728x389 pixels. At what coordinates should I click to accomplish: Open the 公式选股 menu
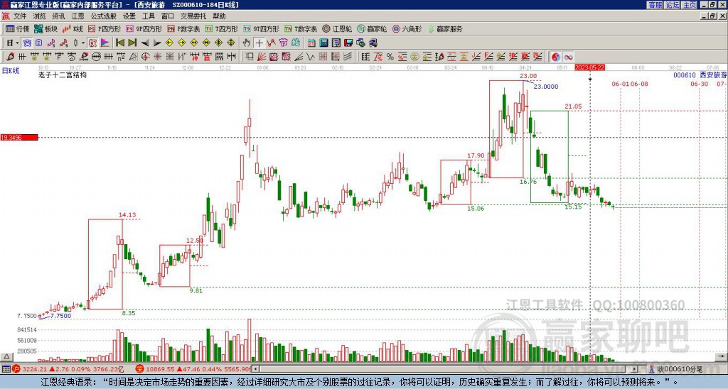[x=103, y=16]
